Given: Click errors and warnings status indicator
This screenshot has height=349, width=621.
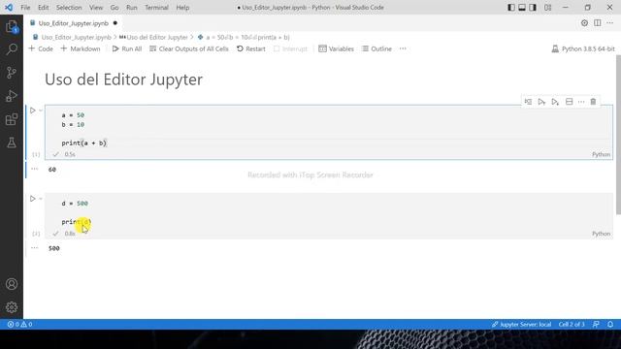Looking at the screenshot, I should (19, 325).
